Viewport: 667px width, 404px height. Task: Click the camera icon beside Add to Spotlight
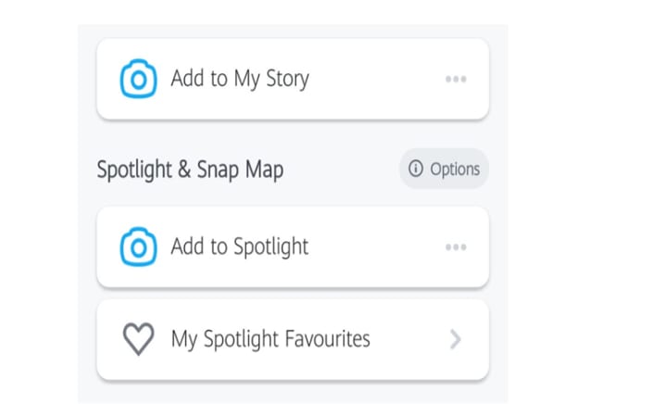(x=139, y=247)
